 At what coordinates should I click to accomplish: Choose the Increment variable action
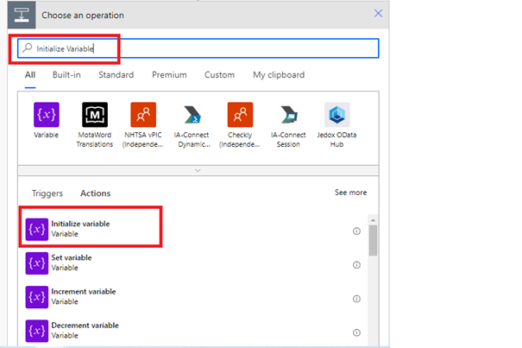(193, 297)
